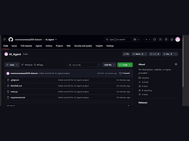
Task: Click the repository owner avatar beside AI_Agent title
Action: (x=6, y=54)
